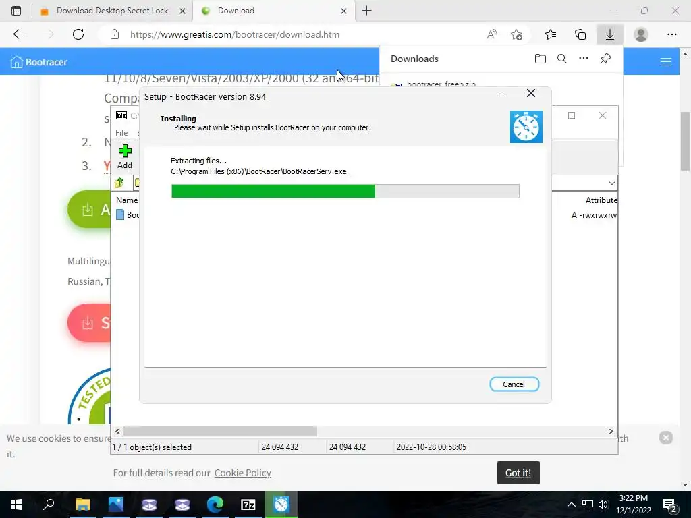The image size is (691, 518).
Task: Click the right arrow of 7-Zip scrollbar
Action: pos(611,431)
